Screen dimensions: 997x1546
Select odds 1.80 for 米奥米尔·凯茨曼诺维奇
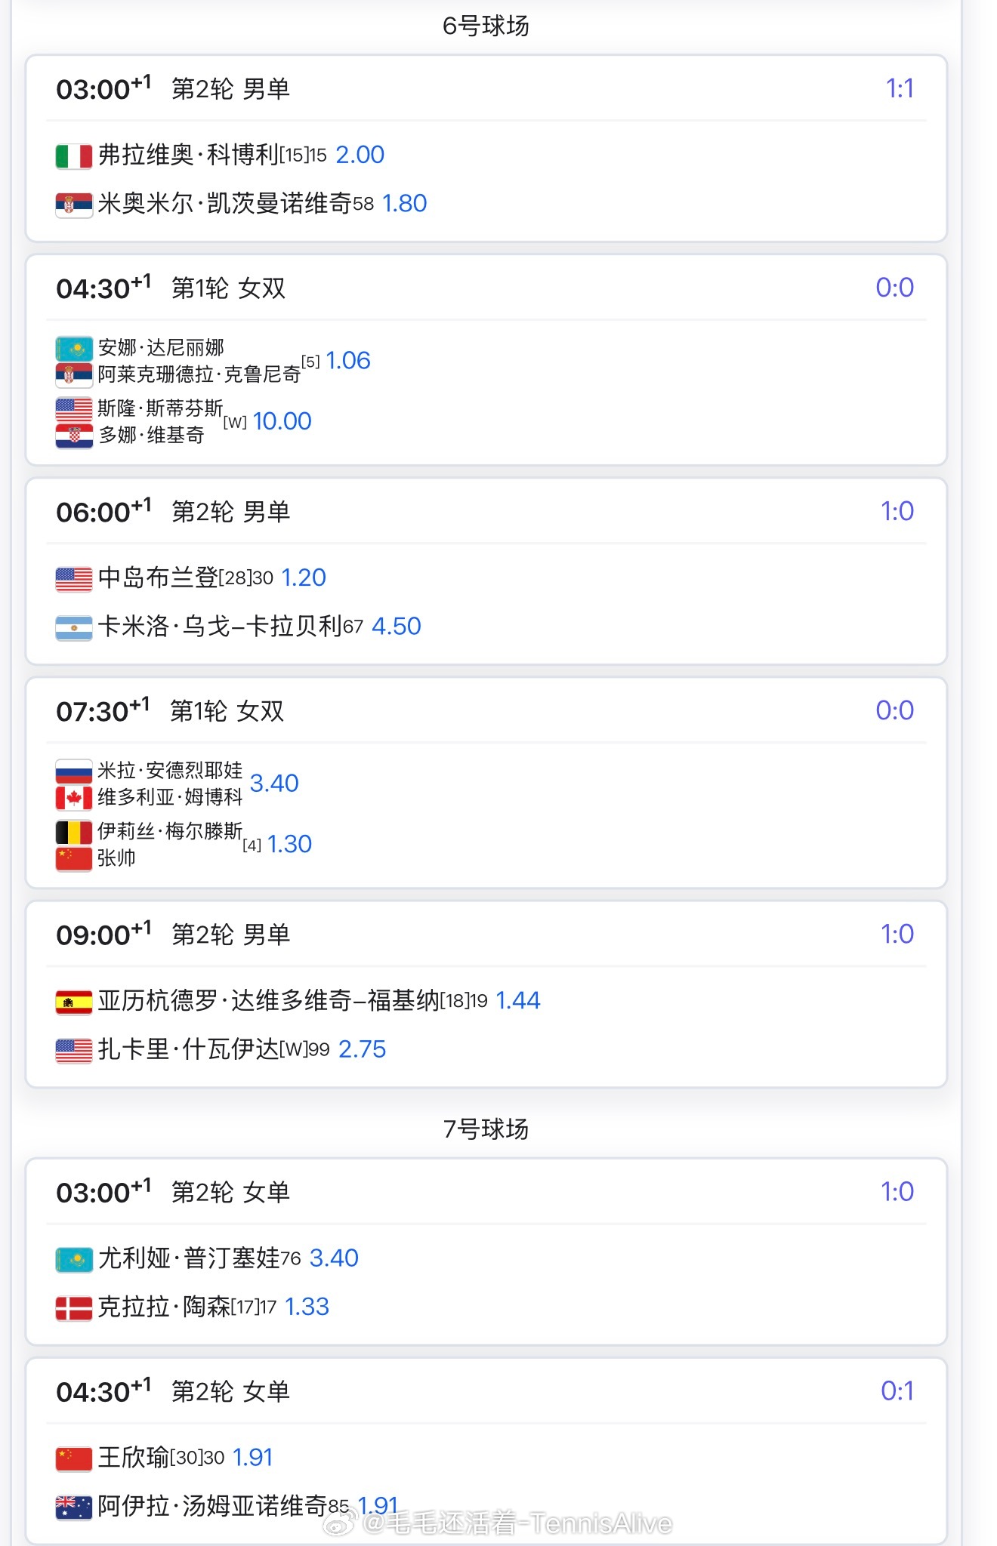point(405,204)
